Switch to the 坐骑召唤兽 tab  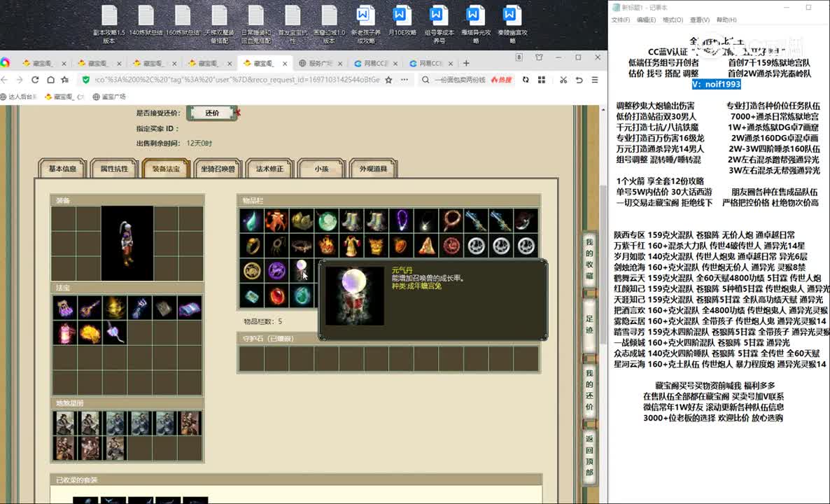point(218,169)
